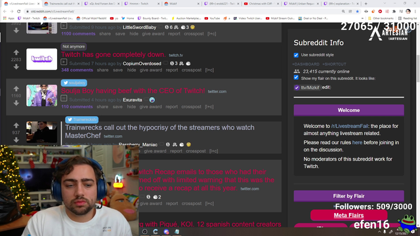This screenshot has height=236, width=420.
Task: Open the Reading list panel
Action: [408, 18]
